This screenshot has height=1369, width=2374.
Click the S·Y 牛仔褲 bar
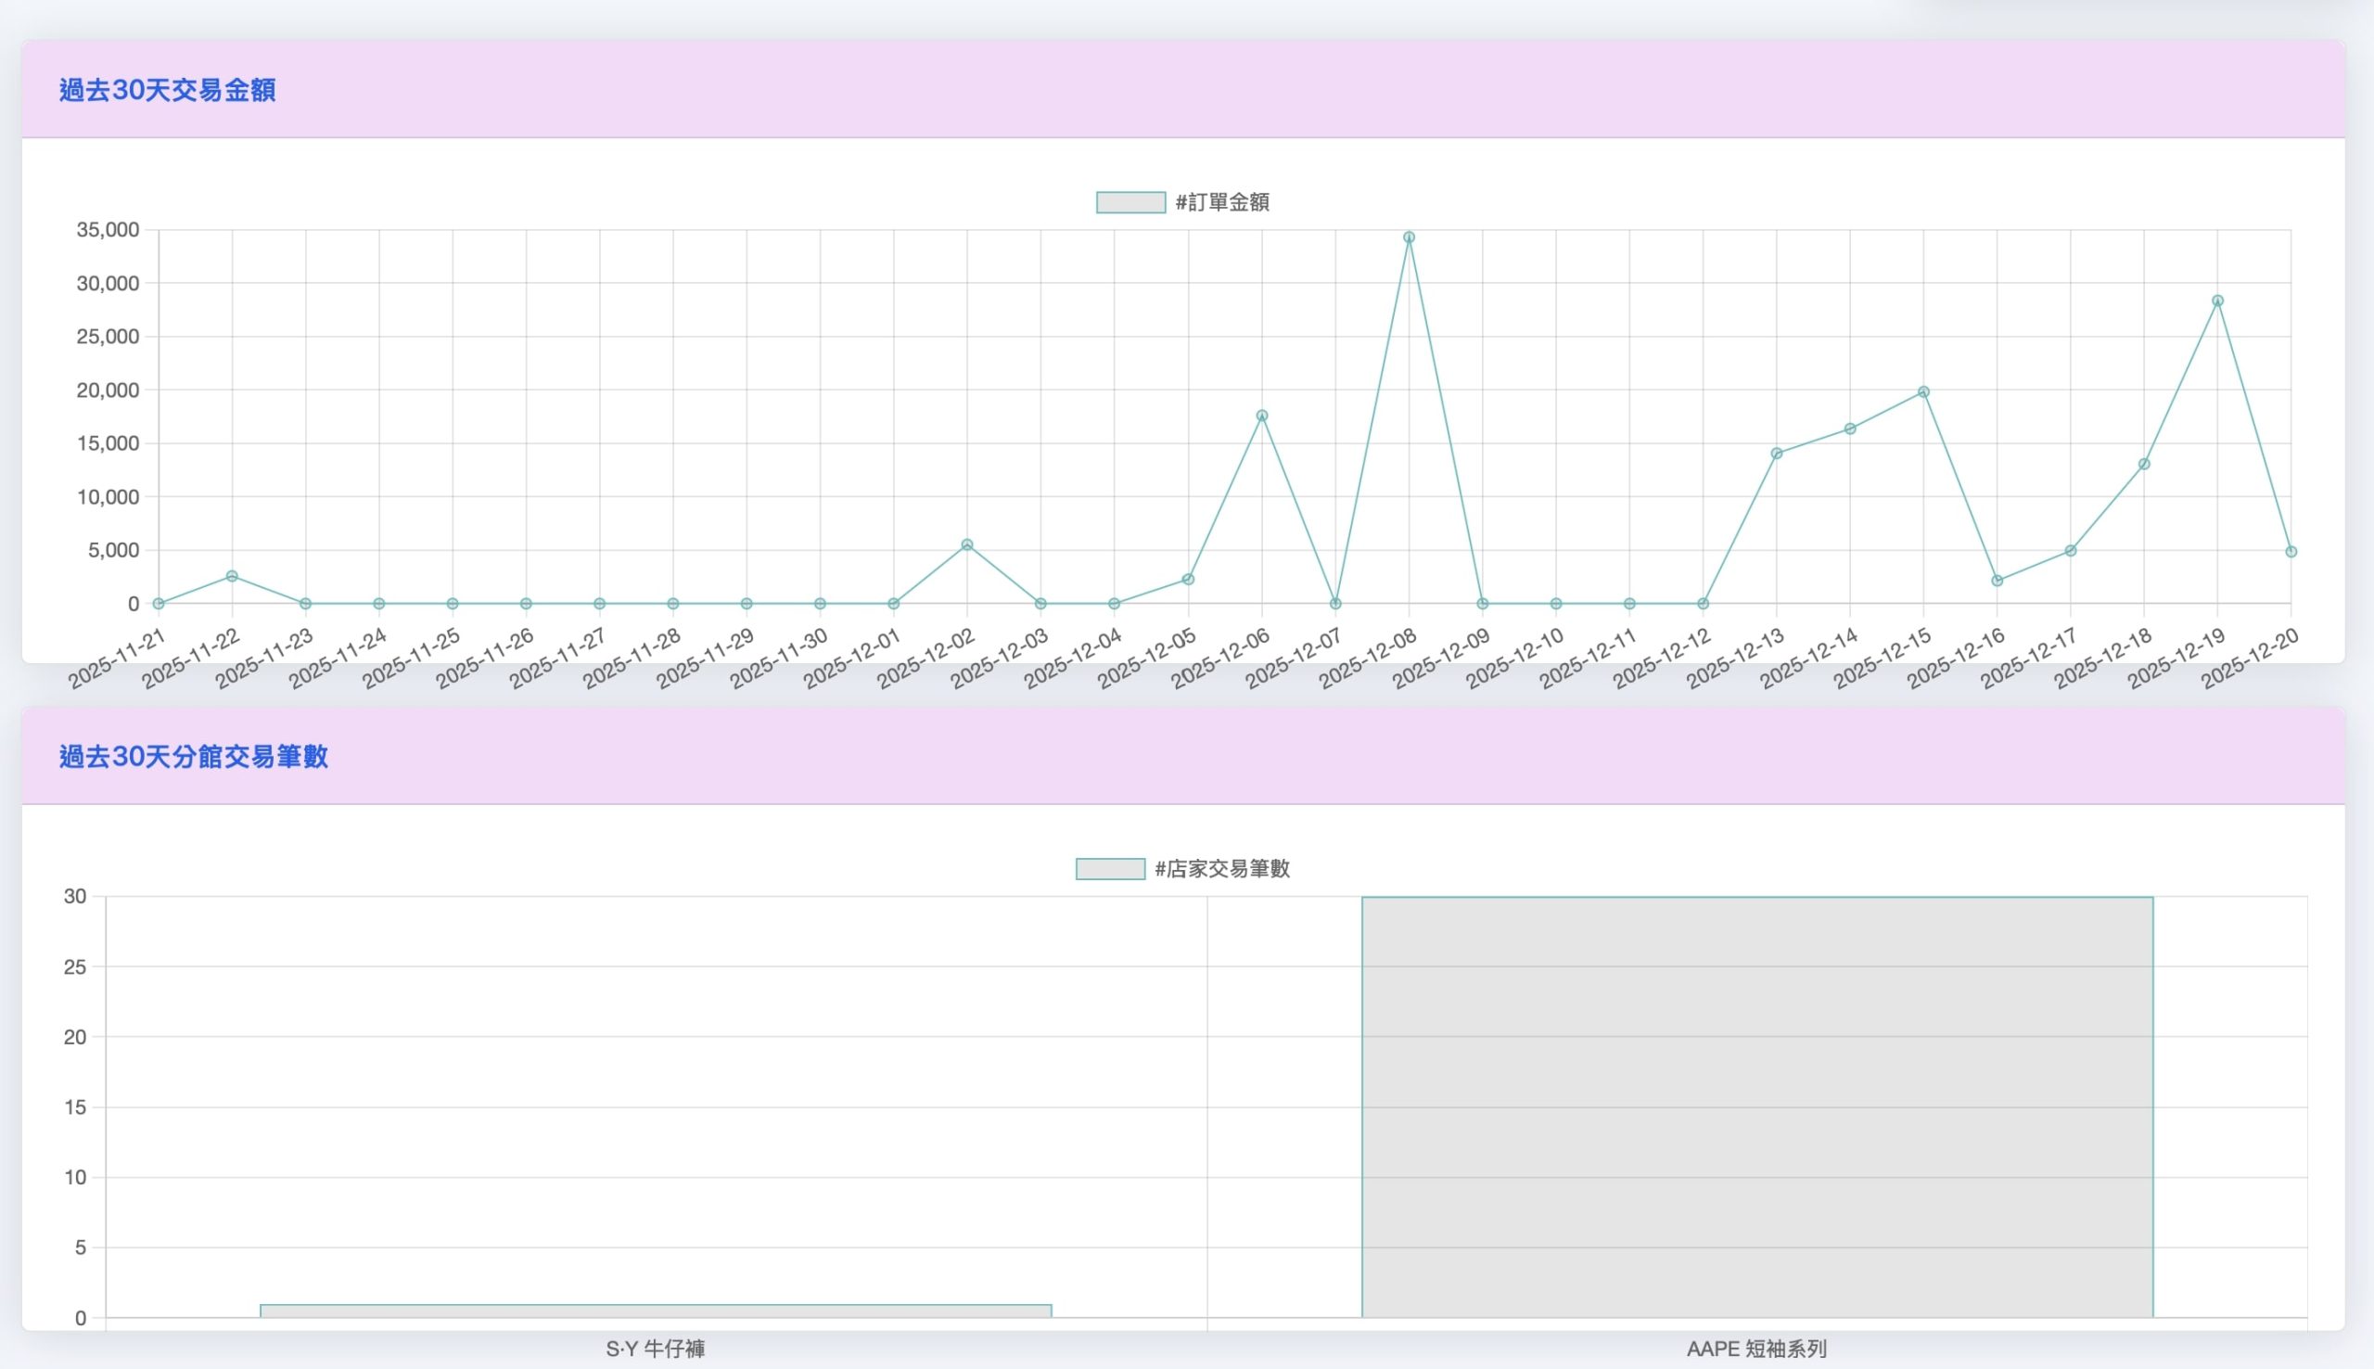[x=655, y=1311]
